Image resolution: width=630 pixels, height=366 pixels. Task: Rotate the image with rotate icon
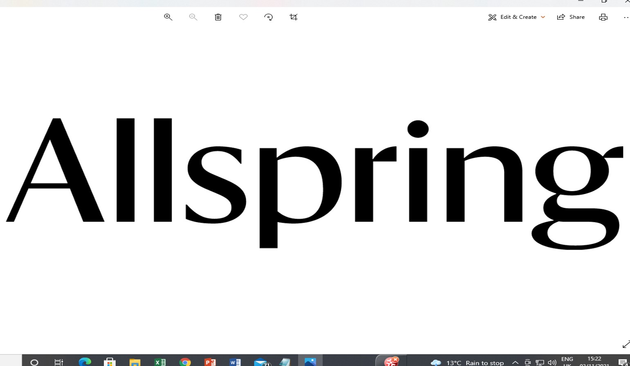(x=269, y=17)
